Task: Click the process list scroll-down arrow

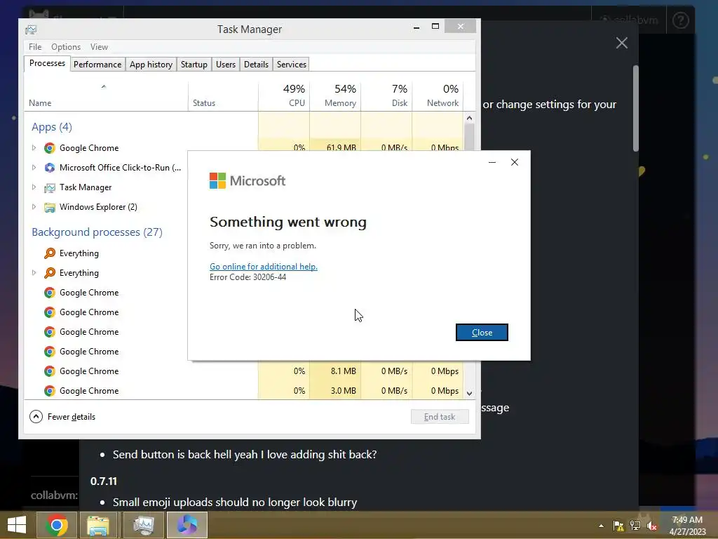Action: pos(469,393)
